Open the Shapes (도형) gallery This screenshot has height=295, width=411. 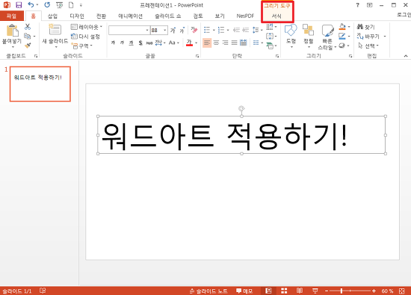pyautogui.click(x=291, y=36)
